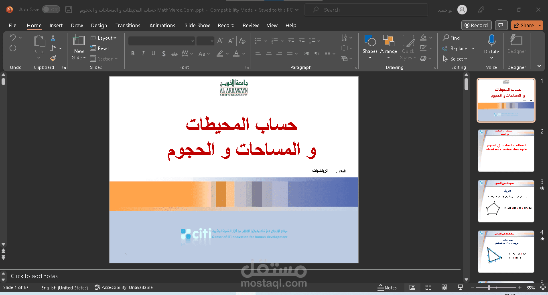Toggle the AutoSave switch on

point(51,9)
